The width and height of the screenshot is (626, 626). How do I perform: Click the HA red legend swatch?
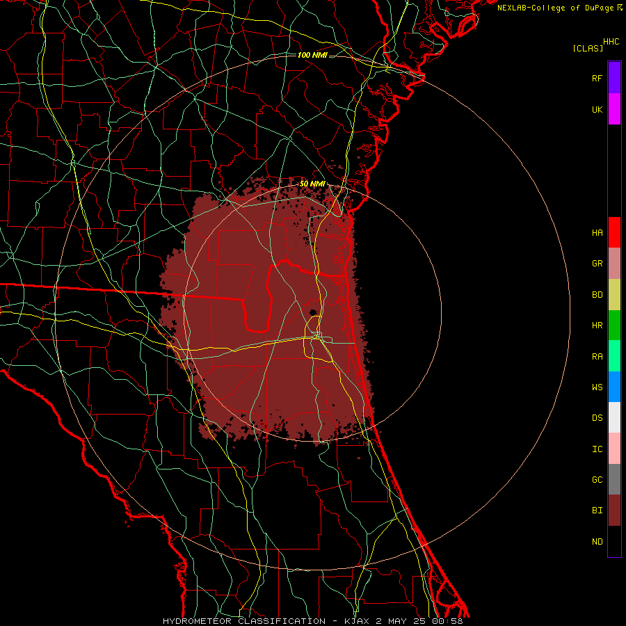coord(614,232)
